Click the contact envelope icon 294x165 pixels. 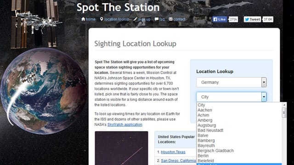170,19
